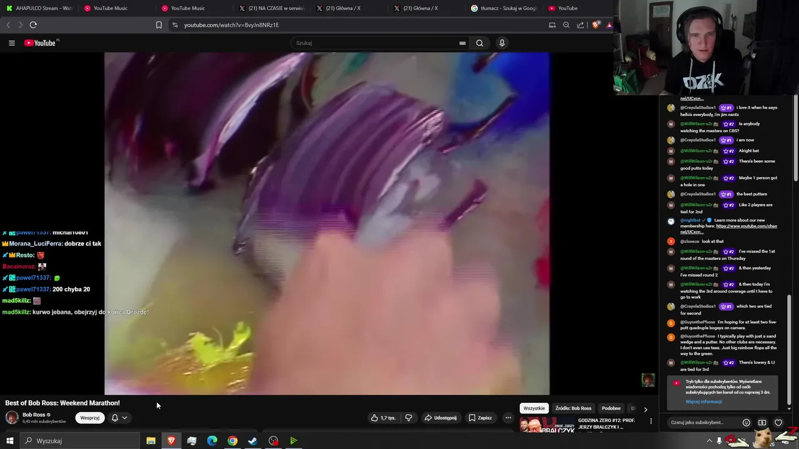This screenshot has height=449, width=799.
Task: Click the Udostępnij share button
Action: tap(441, 418)
